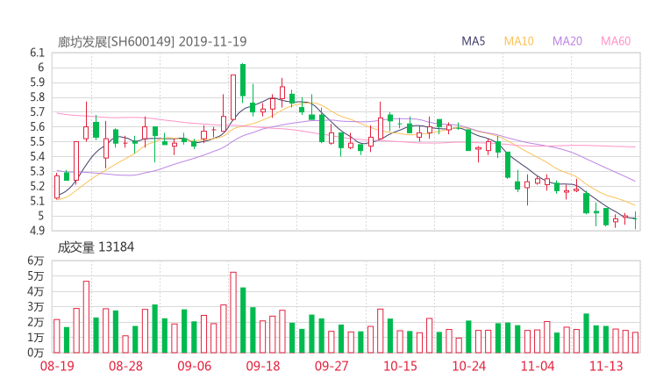Image resolution: width=649 pixels, height=386 pixels.
Task: Click the 5.1 price axis value
Action: (x=37, y=201)
